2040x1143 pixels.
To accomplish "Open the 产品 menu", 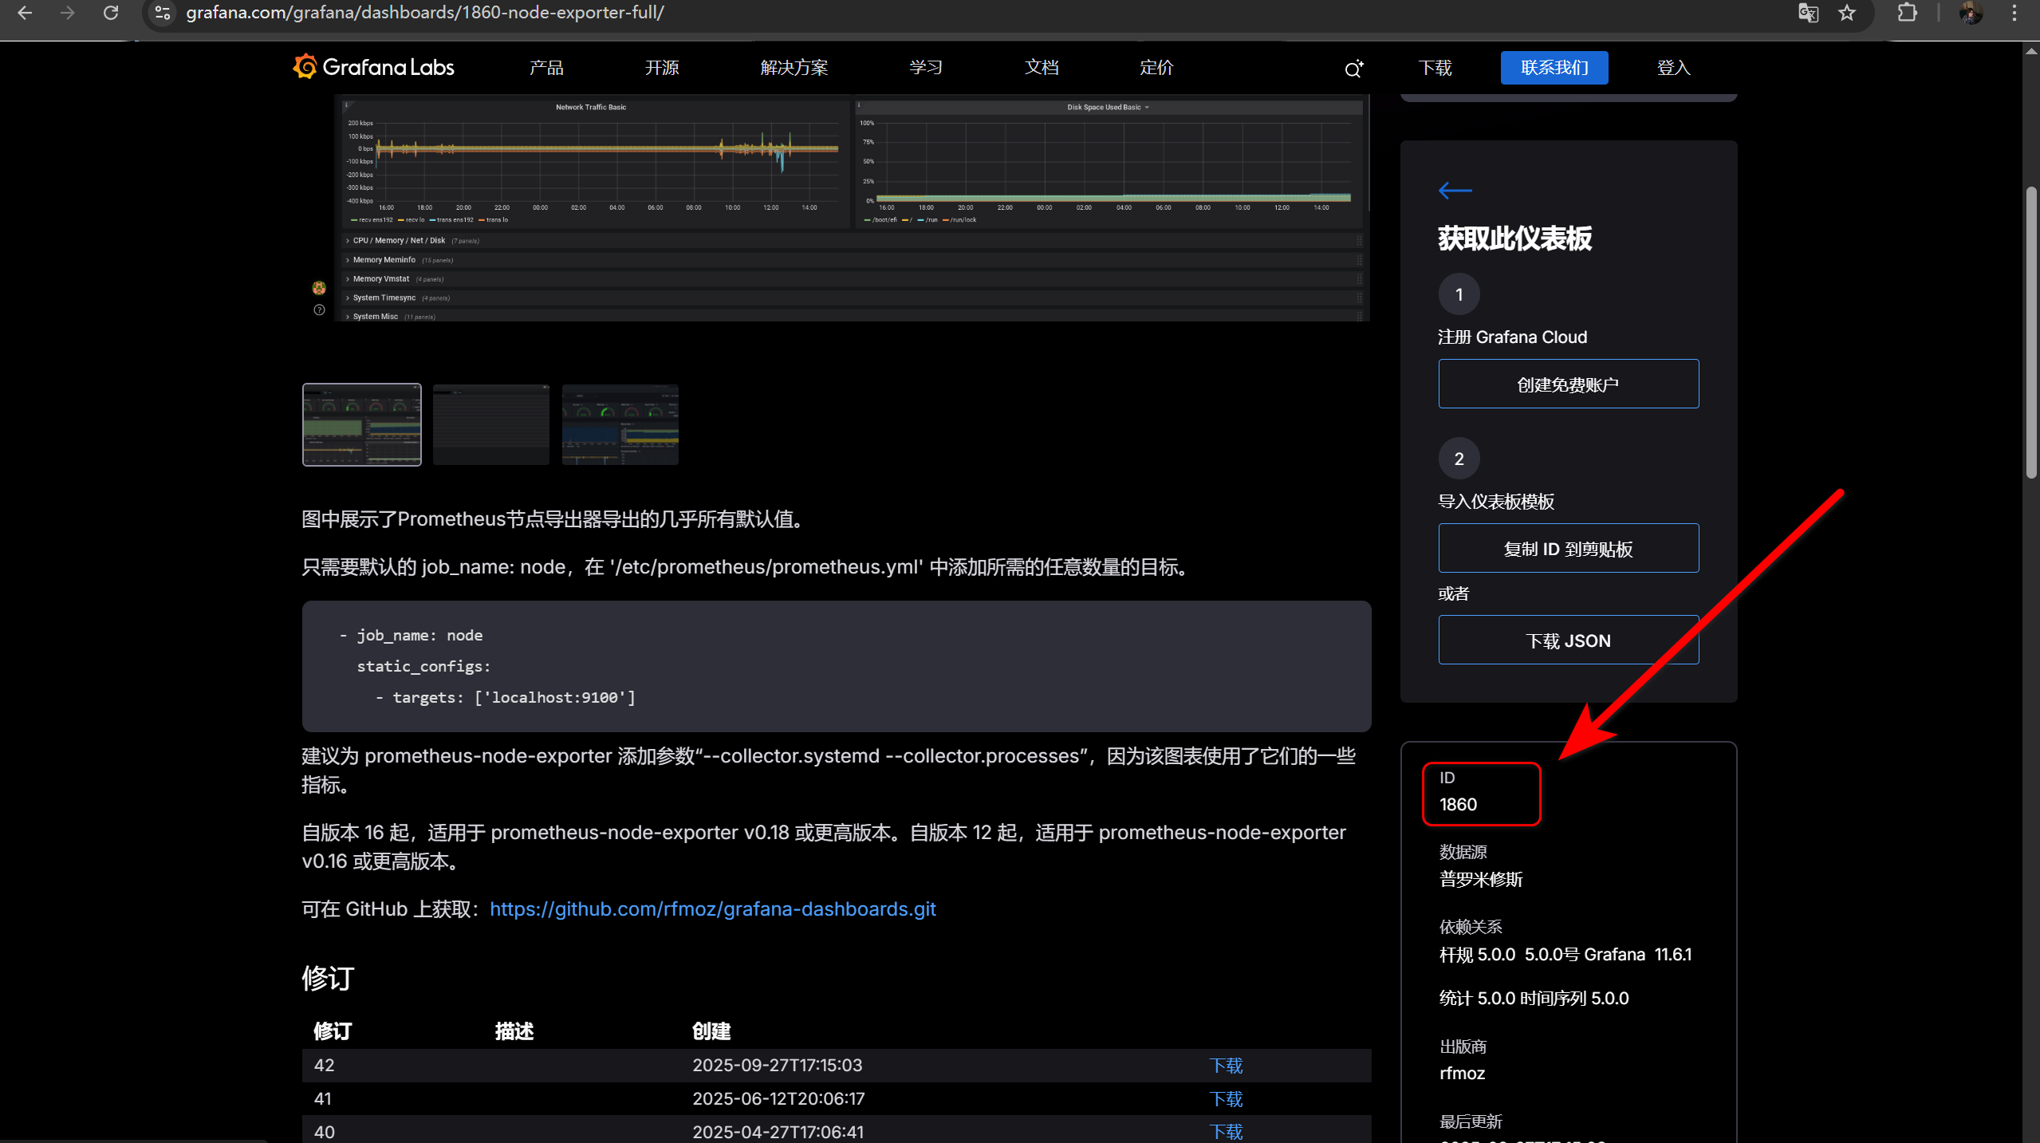I will pos(546,68).
